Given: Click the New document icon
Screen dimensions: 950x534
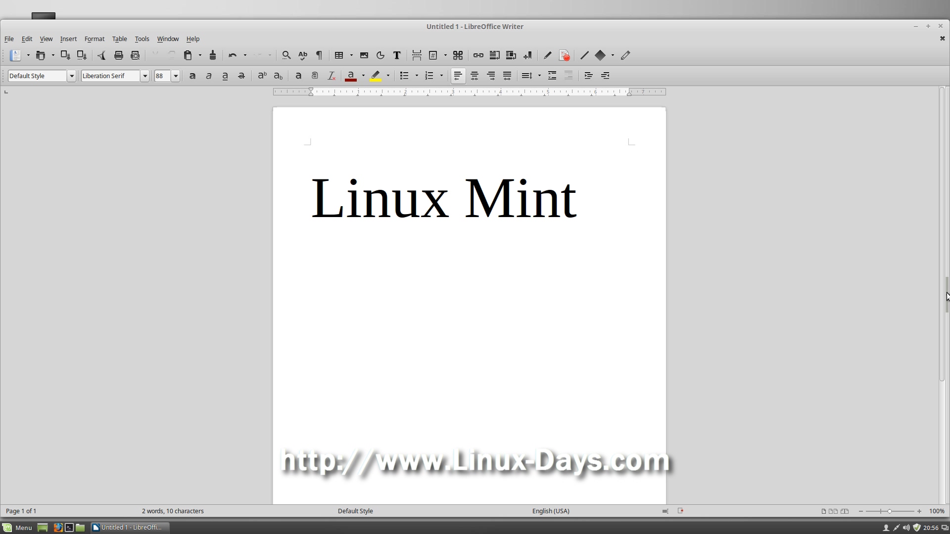Looking at the screenshot, I should [16, 55].
